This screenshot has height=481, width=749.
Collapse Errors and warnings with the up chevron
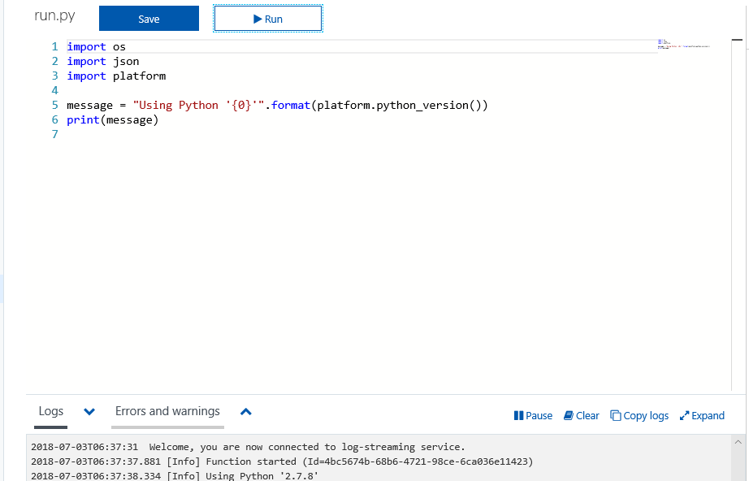245,412
